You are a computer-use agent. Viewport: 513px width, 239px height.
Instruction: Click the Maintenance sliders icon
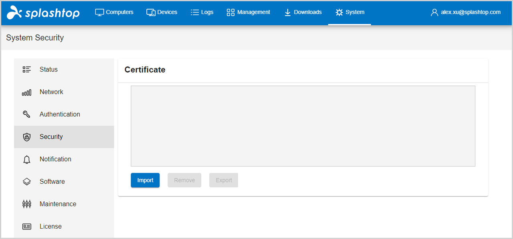coord(26,204)
